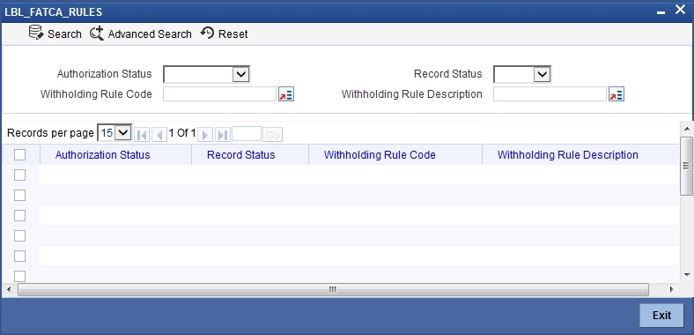
Task: Open lookup list for Withholding Rule Code
Action: [x=286, y=94]
